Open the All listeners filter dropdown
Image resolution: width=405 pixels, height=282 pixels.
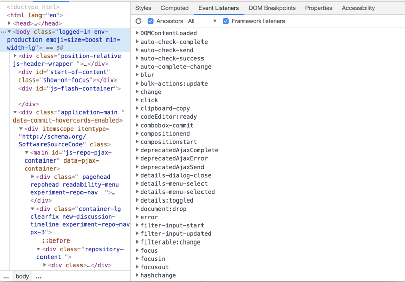[x=202, y=21]
